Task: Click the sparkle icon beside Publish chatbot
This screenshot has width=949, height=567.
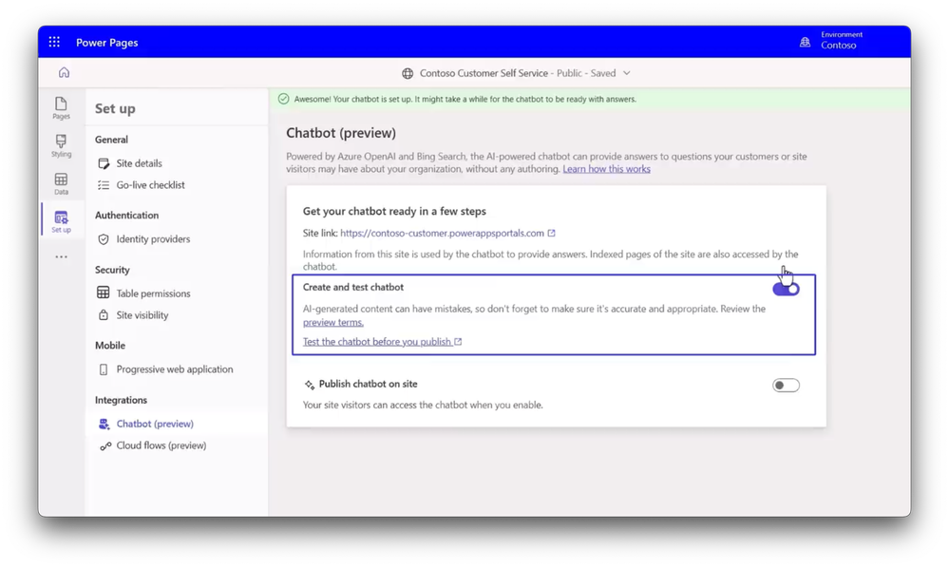Action: 310,385
